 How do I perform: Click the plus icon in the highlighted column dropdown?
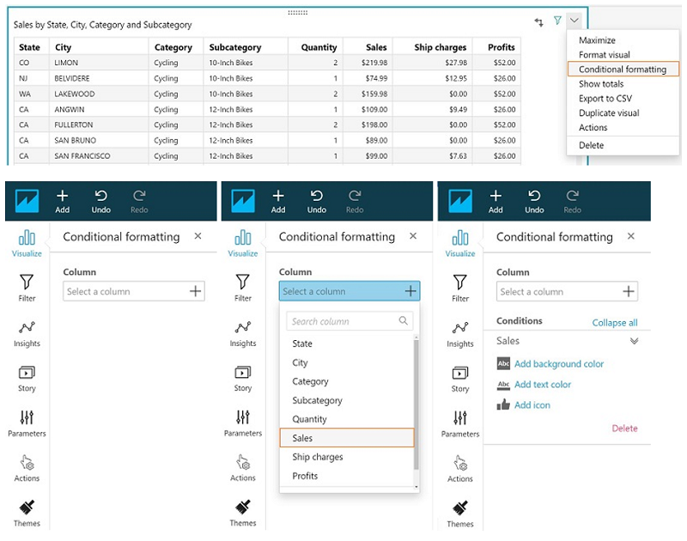click(x=410, y=291)
